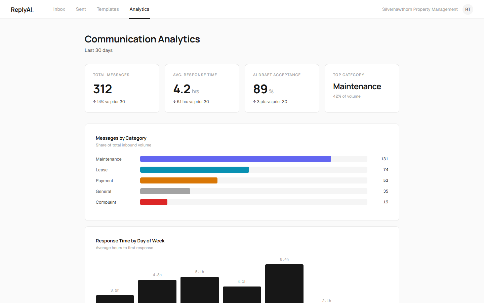
Task: Click the Payment count 53
Action: point(386,180)
